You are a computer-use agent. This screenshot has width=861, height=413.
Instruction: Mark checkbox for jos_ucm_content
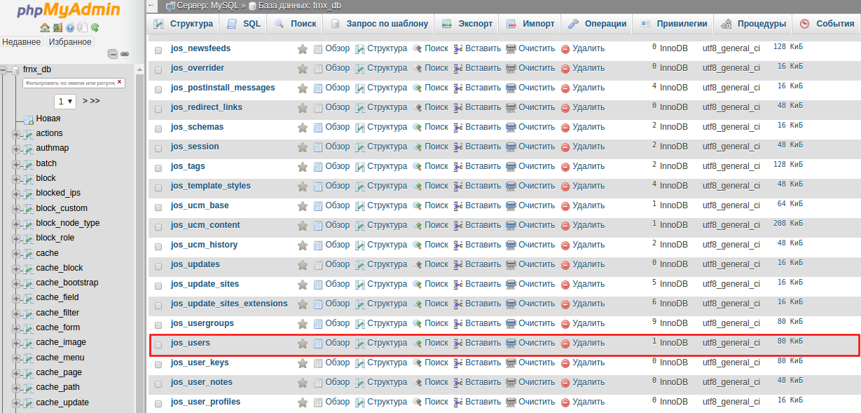pos(158,226)
